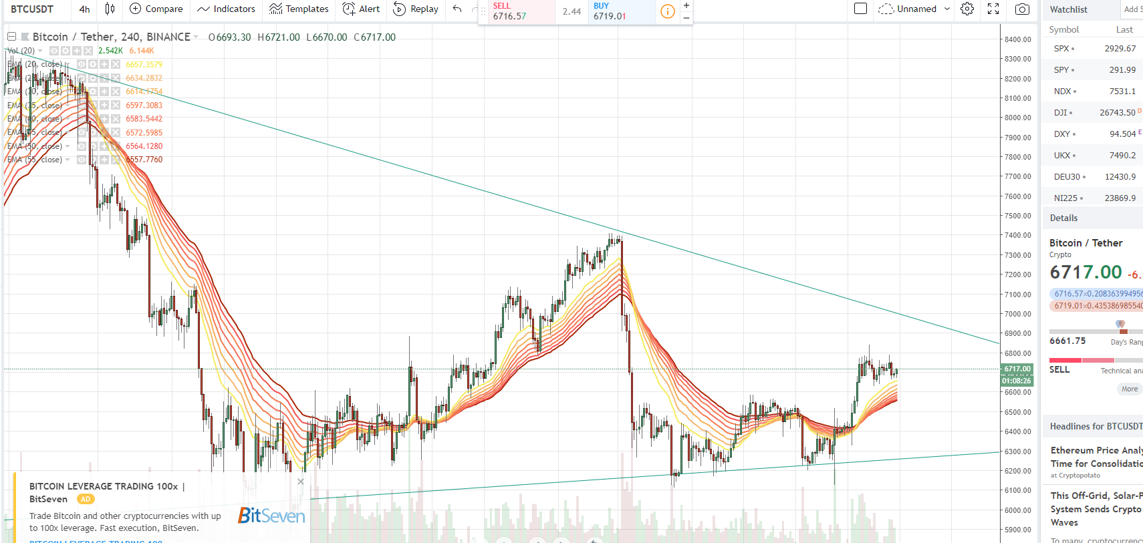The width and height of the screenshot is (1143, 543).
Task: Open the Compare symbol dialog
Action: pos(156,9)
